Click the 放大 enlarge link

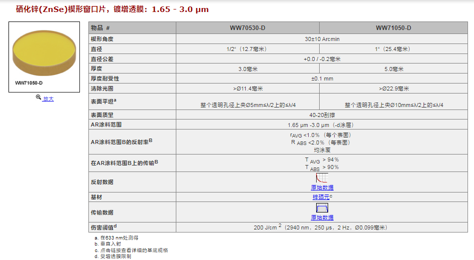point(48,99)
